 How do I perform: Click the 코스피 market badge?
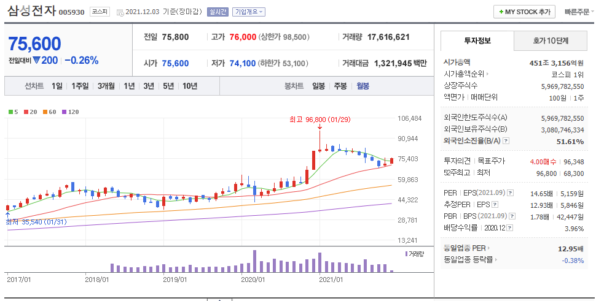[100, 12]
